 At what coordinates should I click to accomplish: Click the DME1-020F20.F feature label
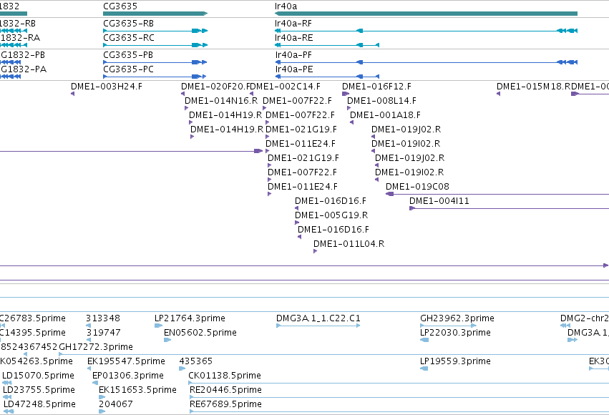click(x=216, y=86)
